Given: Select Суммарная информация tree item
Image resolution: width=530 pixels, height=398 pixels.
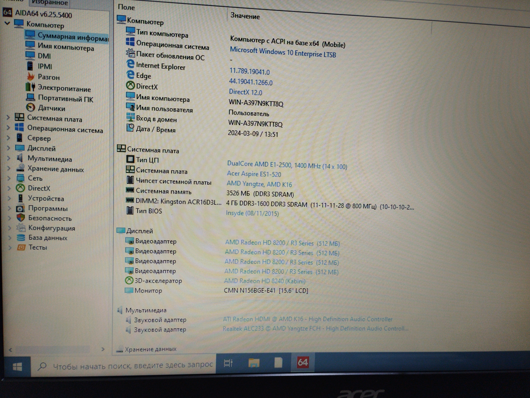Looking at the screenshot, I should pyautogui.click(x=67, y=36).
